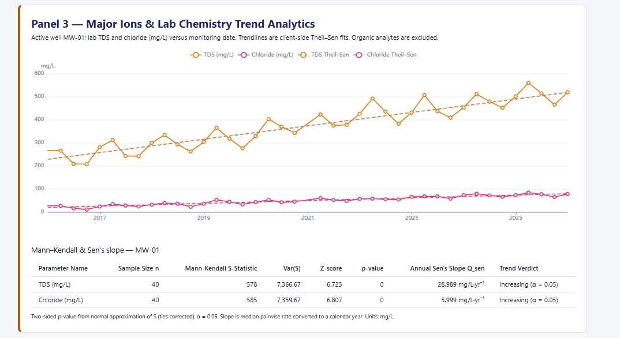Click the variance value 7,366.67
Image resolution: width=620 pixels, height=338 pixels.
289,285
